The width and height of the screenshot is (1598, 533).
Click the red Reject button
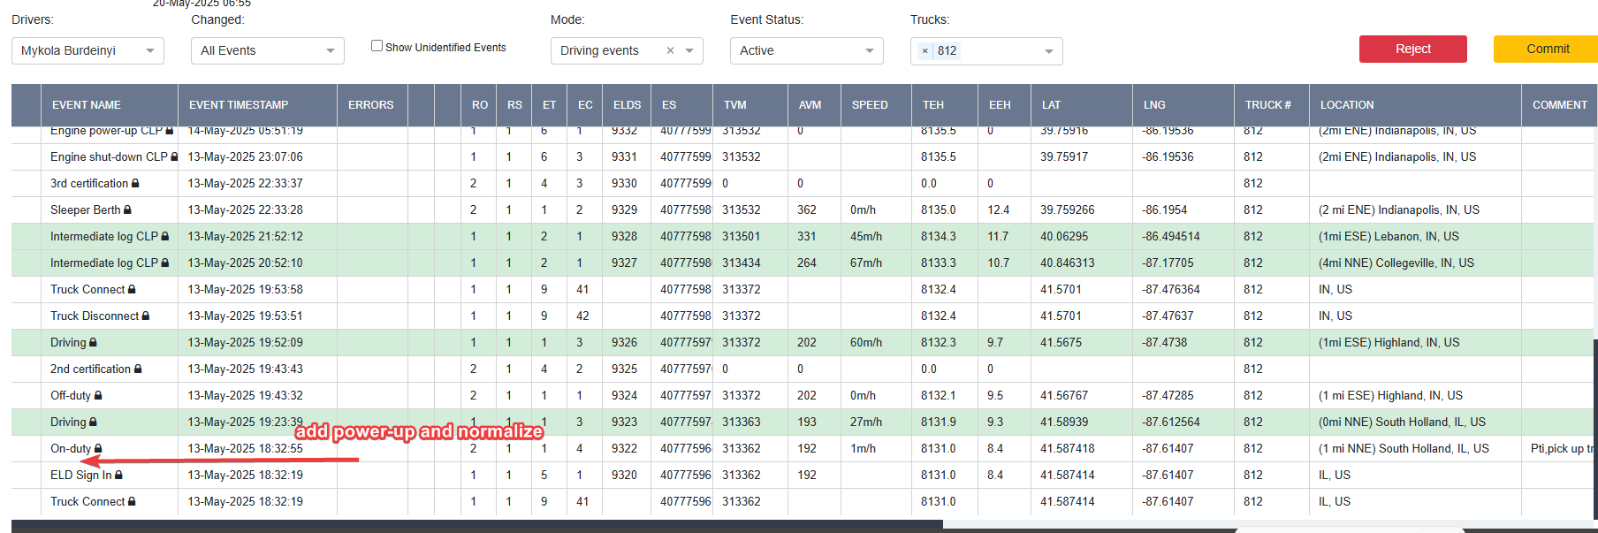point(1412,49)
